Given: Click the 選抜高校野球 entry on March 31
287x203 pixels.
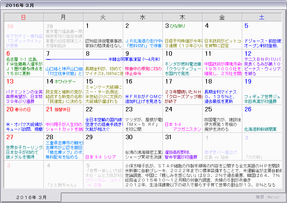Looking at the screenshot, I should tap(181, 155).
